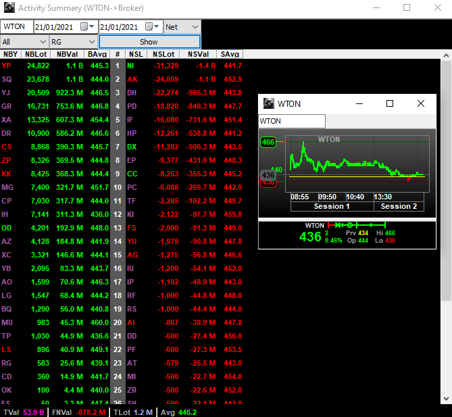Click the 466 high price marker
Screen dimensions: 452x417
tap(268, 142)
